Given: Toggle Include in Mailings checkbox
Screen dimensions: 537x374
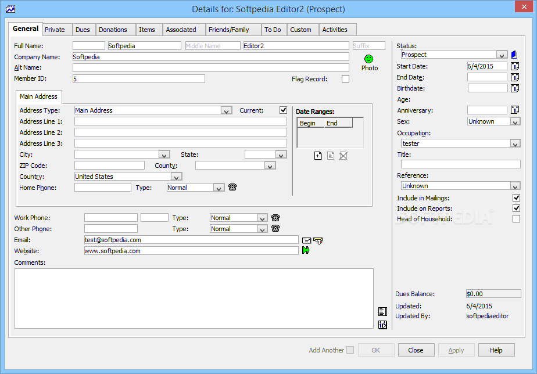Looking at the screenshot, I should point(516,198).
